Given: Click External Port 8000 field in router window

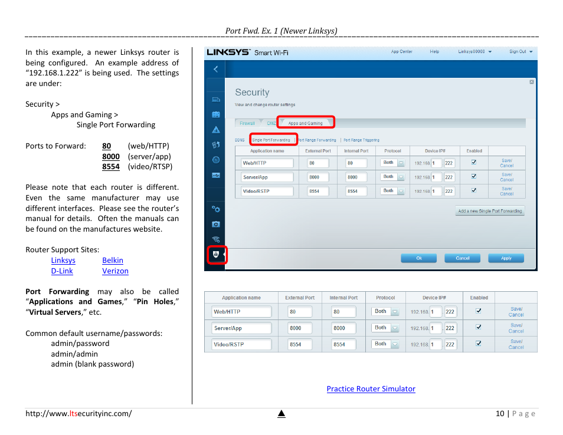Looking at the screenshot, I should (x=317, y=177).
